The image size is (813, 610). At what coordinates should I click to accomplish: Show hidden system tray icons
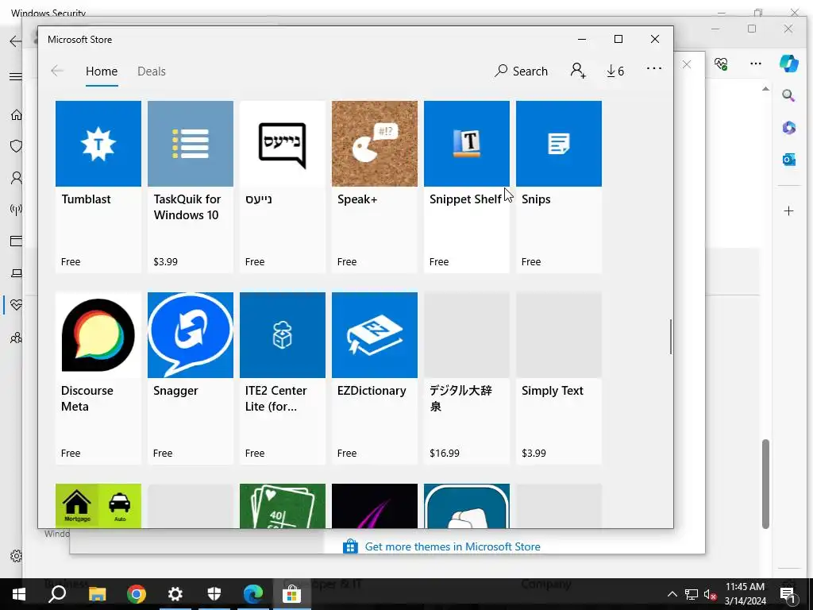[x=672, y=594]
